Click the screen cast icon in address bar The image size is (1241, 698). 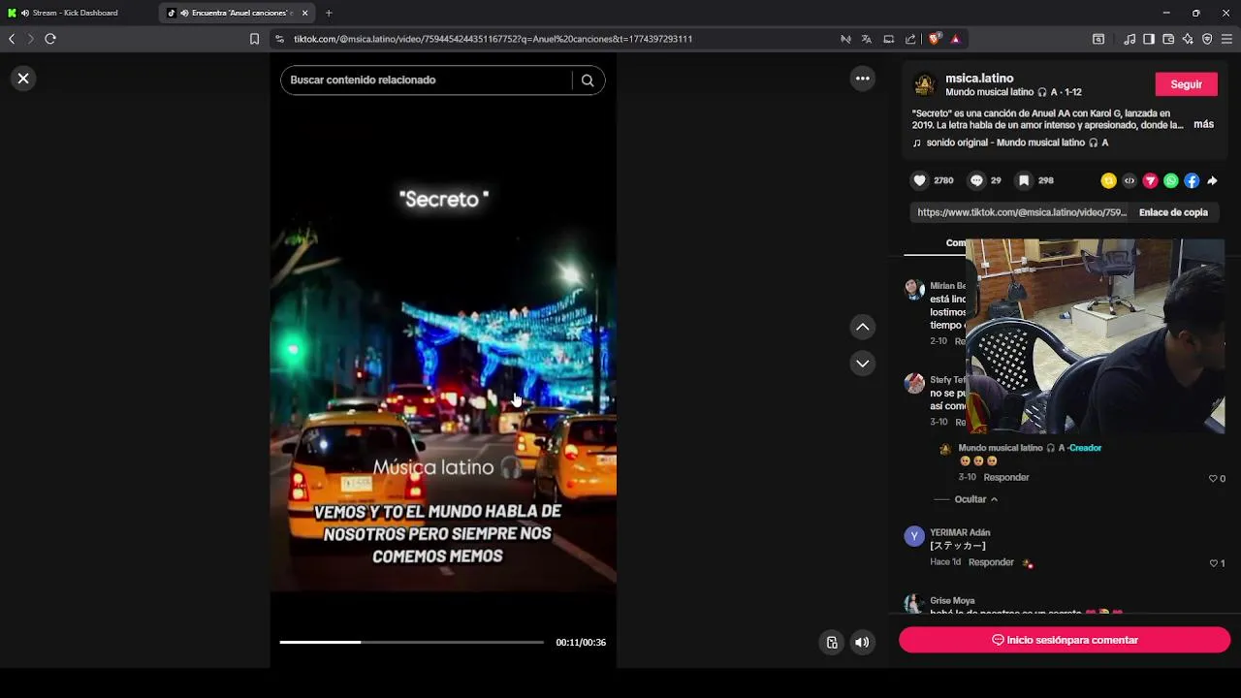tap(888, 39)
